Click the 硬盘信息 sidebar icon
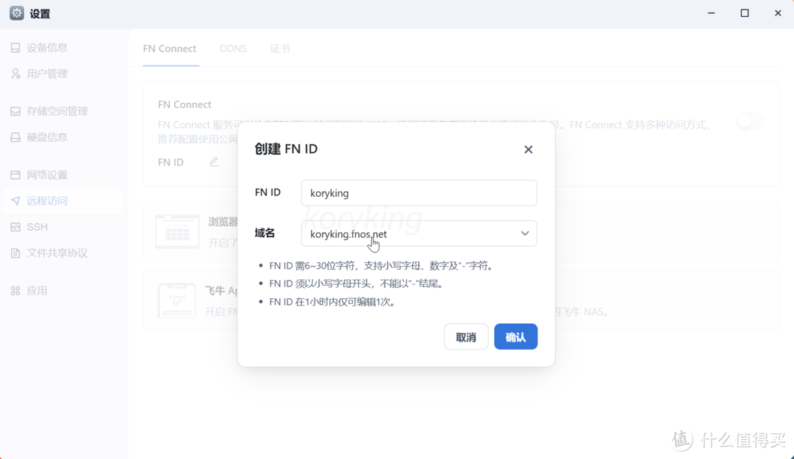This screenshot has width=794, height=459. pos(46,137)
